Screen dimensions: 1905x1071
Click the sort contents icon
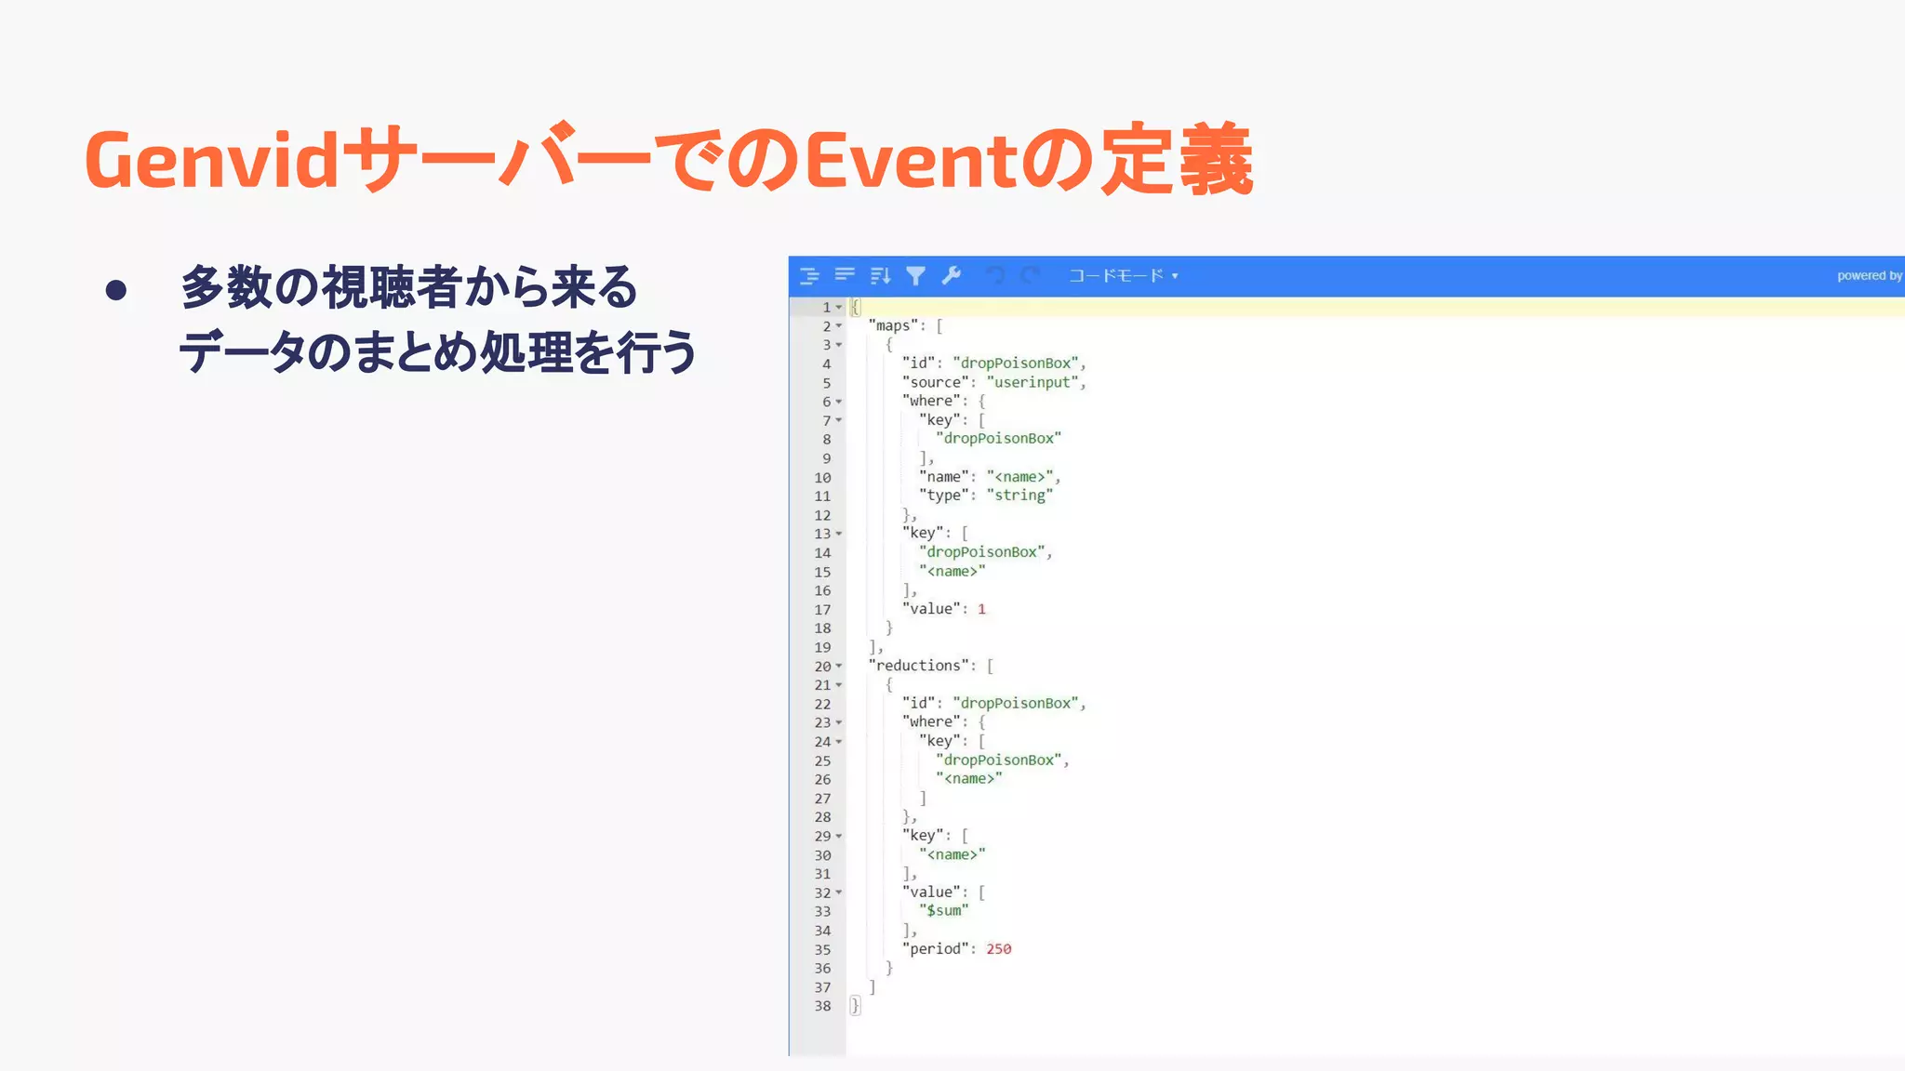pos(880,276)
